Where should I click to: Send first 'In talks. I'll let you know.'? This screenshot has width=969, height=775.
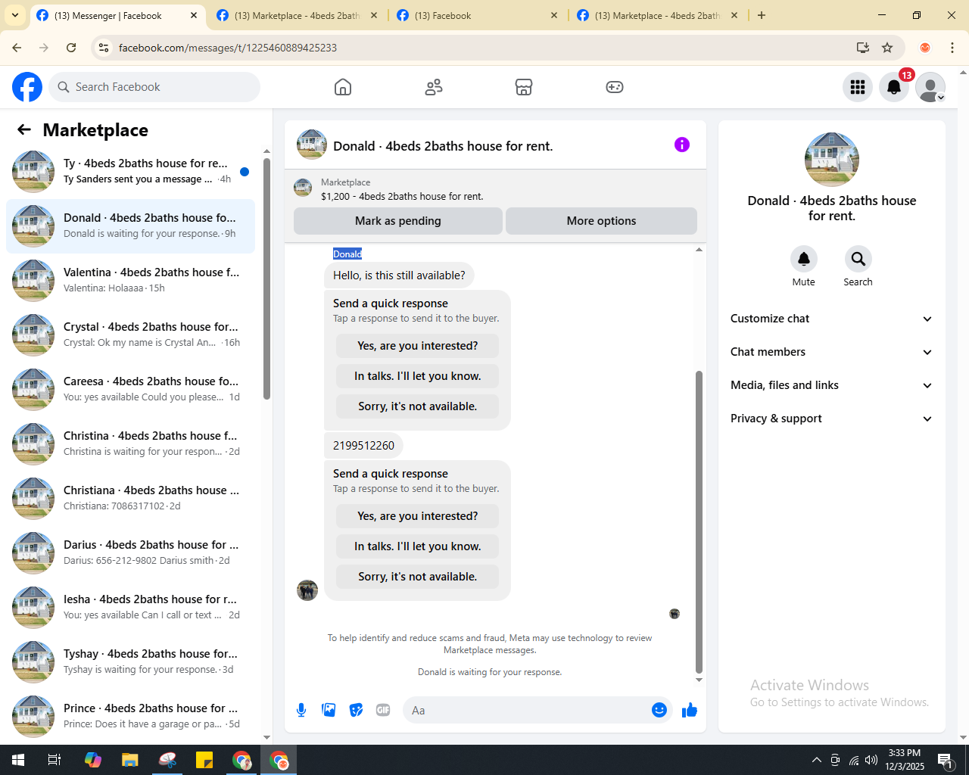[417, 376]
